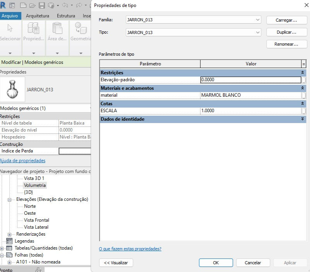Click the Renomear... button
This screenshot has width=310, height=272.
[x=286, y=44]
